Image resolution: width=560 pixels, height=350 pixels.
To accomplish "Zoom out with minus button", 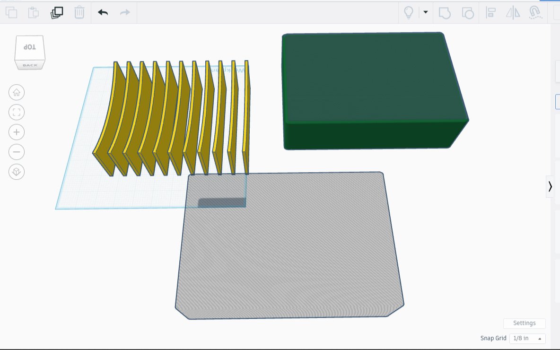I will 17,152.
